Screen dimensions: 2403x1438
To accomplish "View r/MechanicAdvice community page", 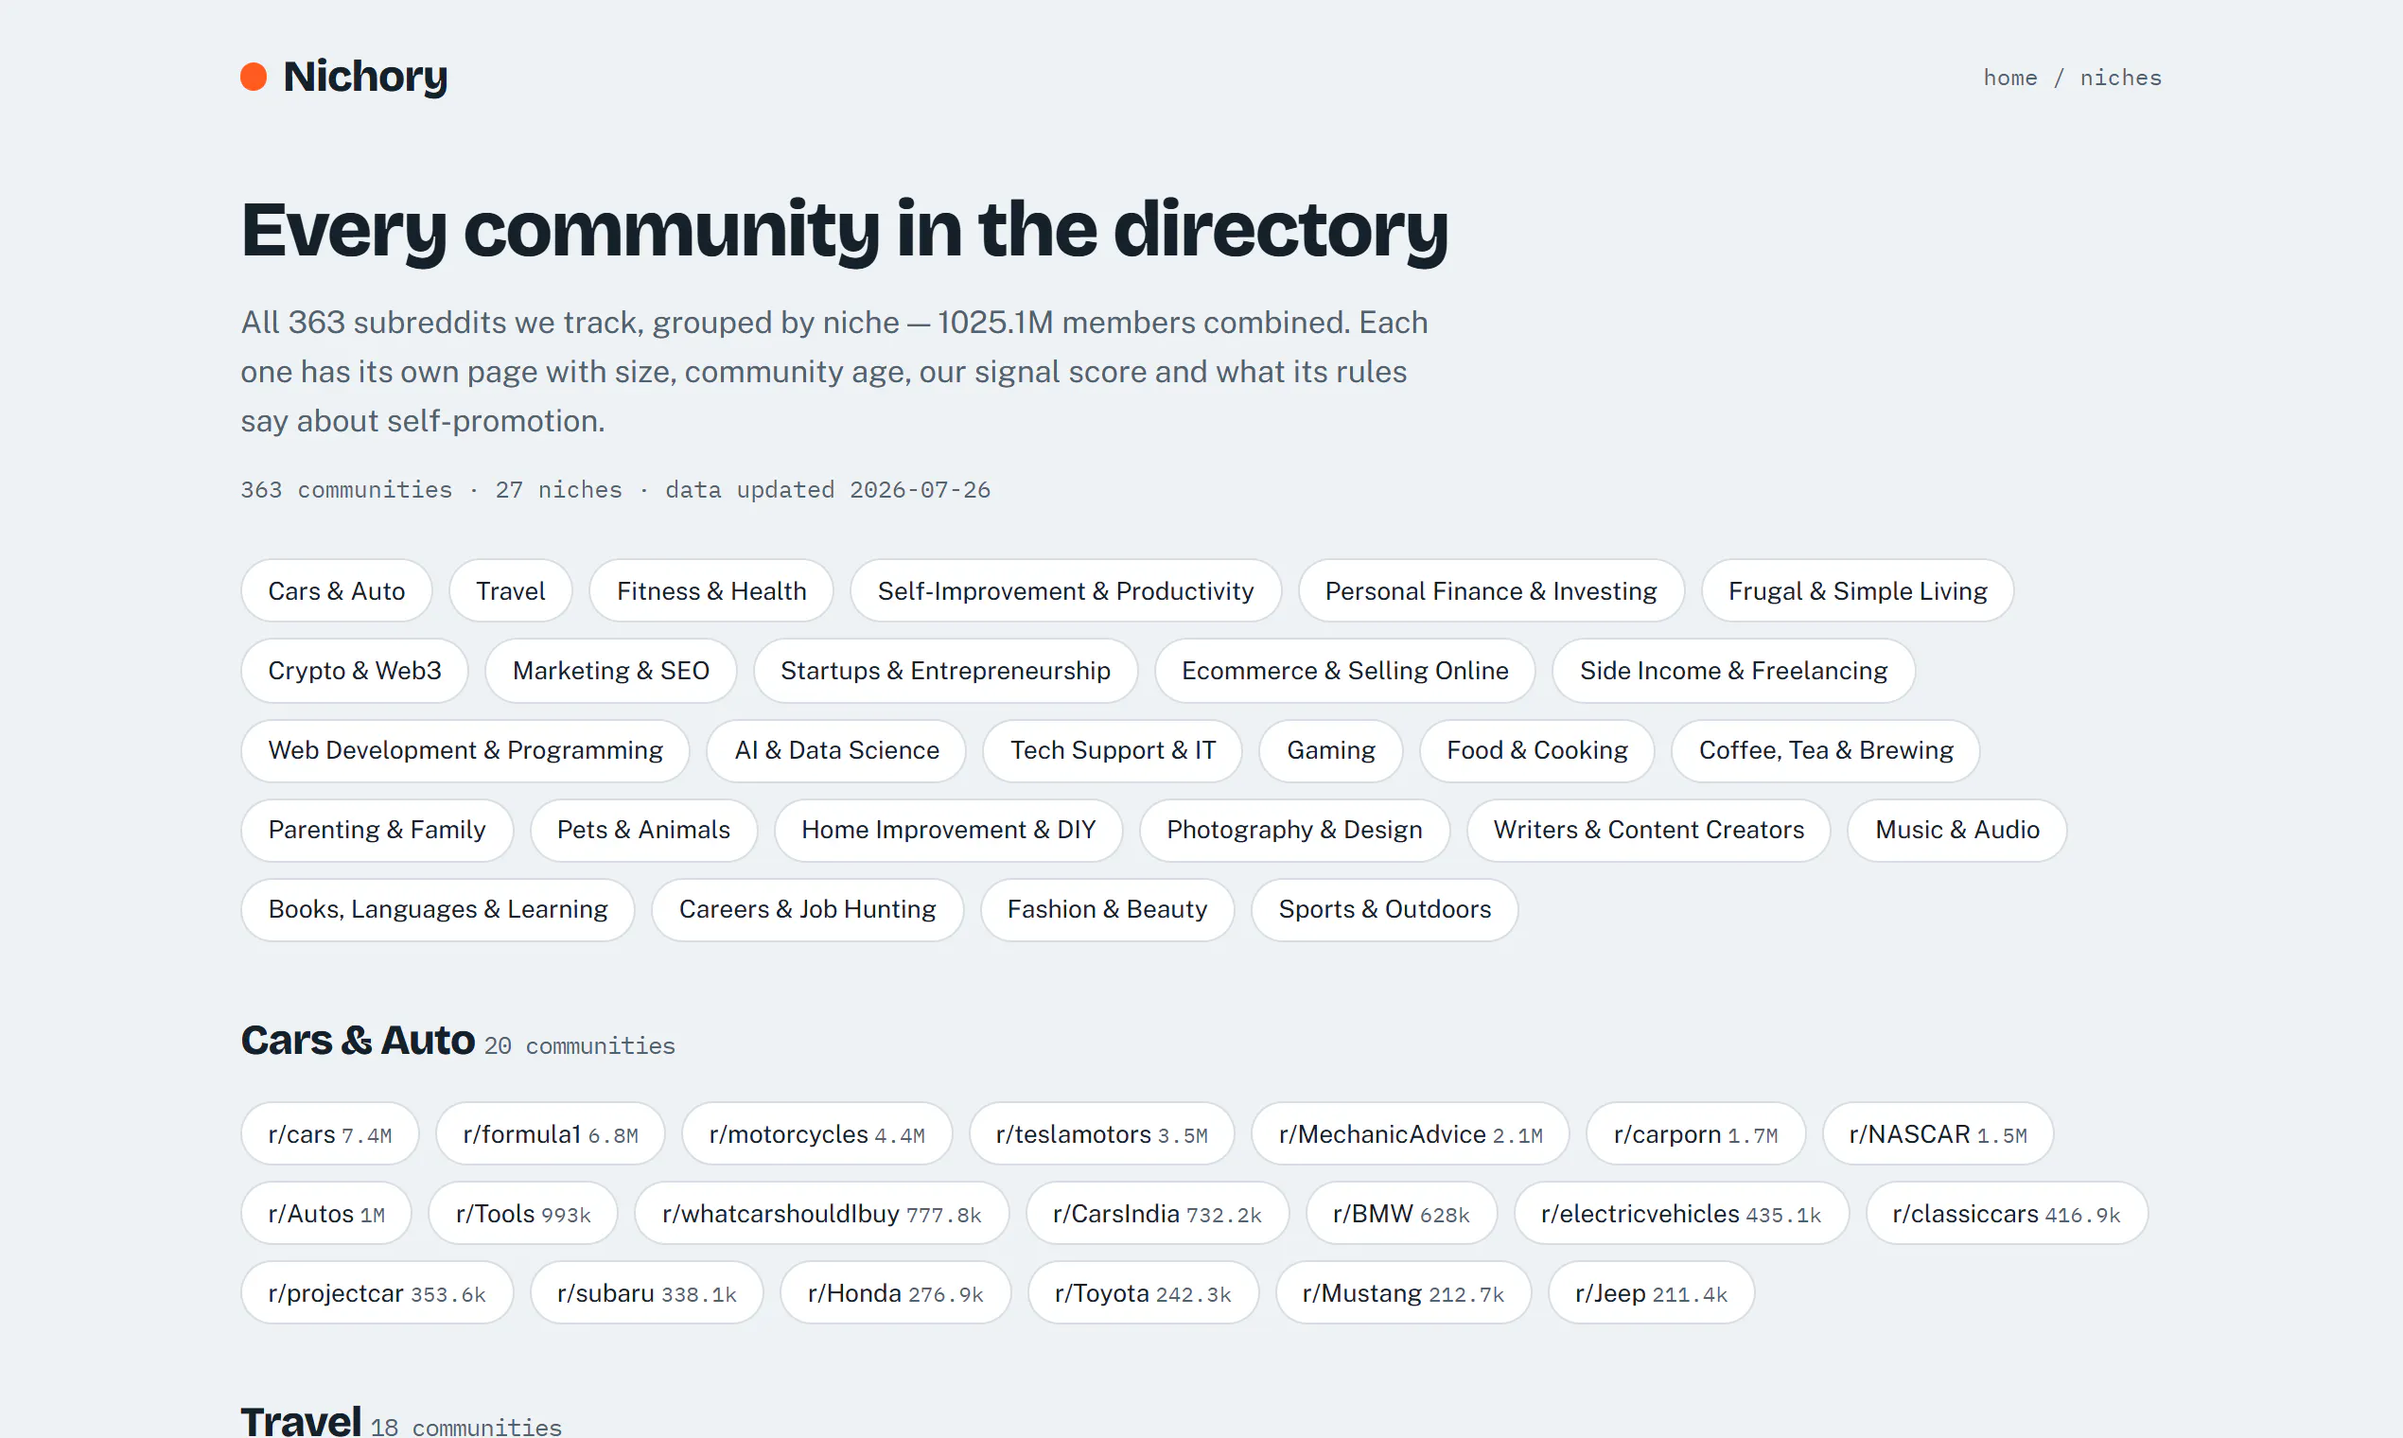I will click(x=1409, y=1133).
